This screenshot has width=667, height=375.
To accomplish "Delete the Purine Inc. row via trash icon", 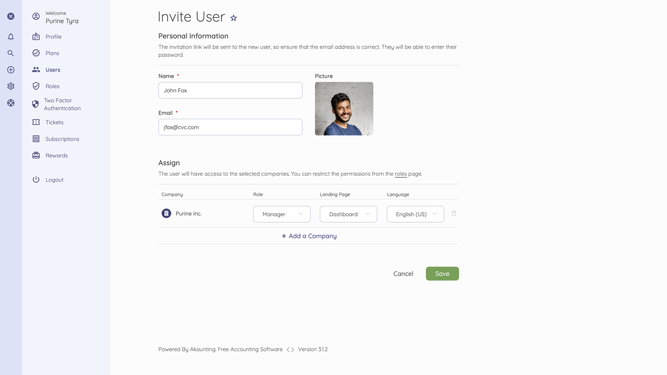I will 454,214.
